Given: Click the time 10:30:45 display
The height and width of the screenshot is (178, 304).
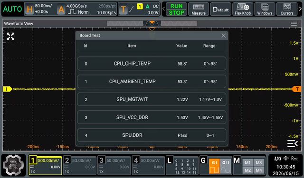Looking at the screenshot, I should click(x=286, y=167).
